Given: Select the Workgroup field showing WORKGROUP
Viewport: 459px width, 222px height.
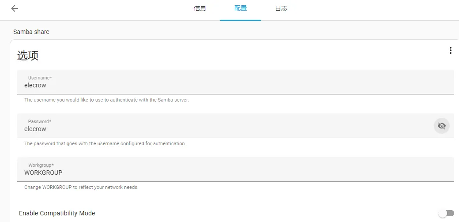Looking at the screenshot, I should (x=236, y=169).
